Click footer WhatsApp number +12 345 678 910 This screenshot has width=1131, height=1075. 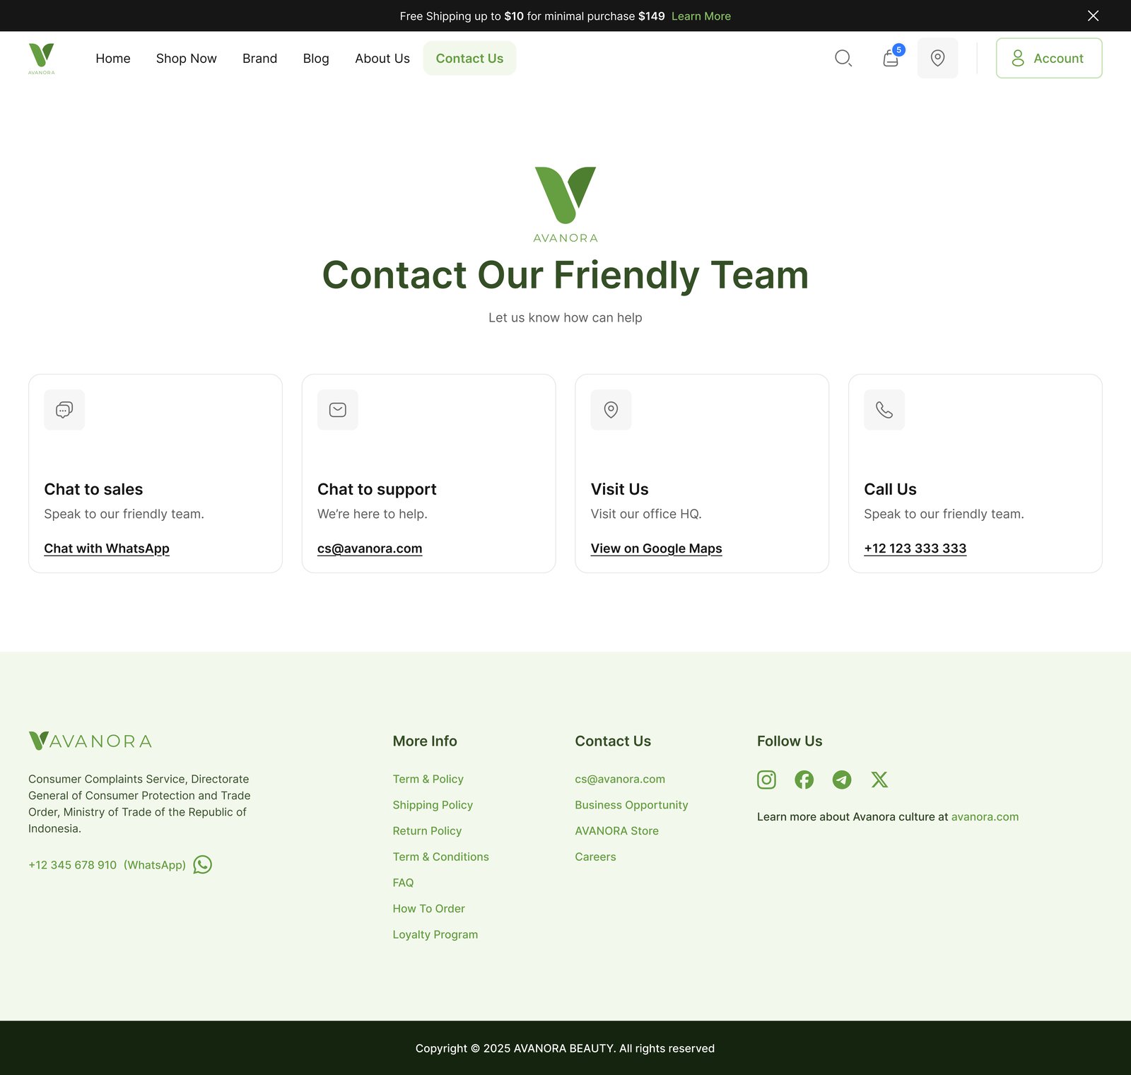(73, 865)
